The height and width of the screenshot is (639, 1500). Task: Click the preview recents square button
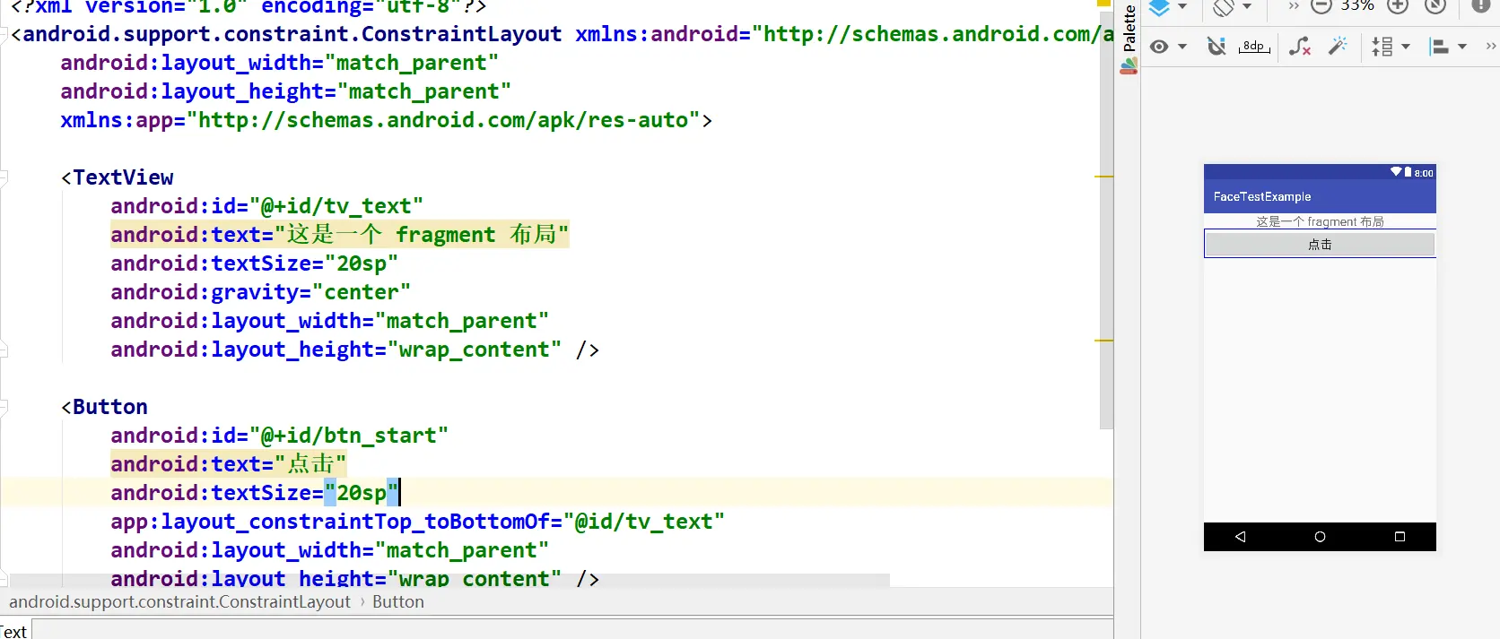coord(1400,537)
